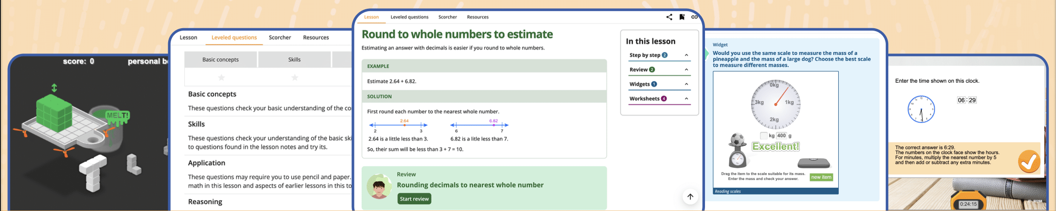Click the orange checkmark icon
The width and height of the screenshot is (1056, 211).
(1029, 162)
